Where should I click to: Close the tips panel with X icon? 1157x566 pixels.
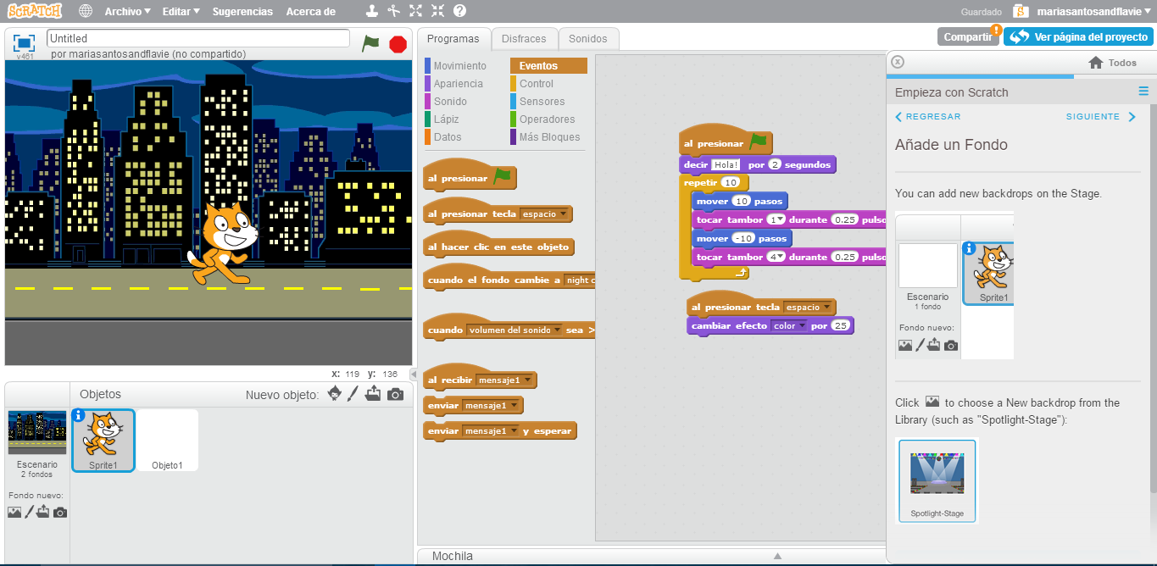[x=898, y=62]
